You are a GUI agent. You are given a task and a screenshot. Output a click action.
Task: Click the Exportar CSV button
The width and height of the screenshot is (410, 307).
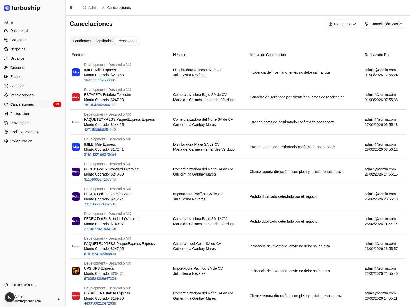[x=342, y=24]
